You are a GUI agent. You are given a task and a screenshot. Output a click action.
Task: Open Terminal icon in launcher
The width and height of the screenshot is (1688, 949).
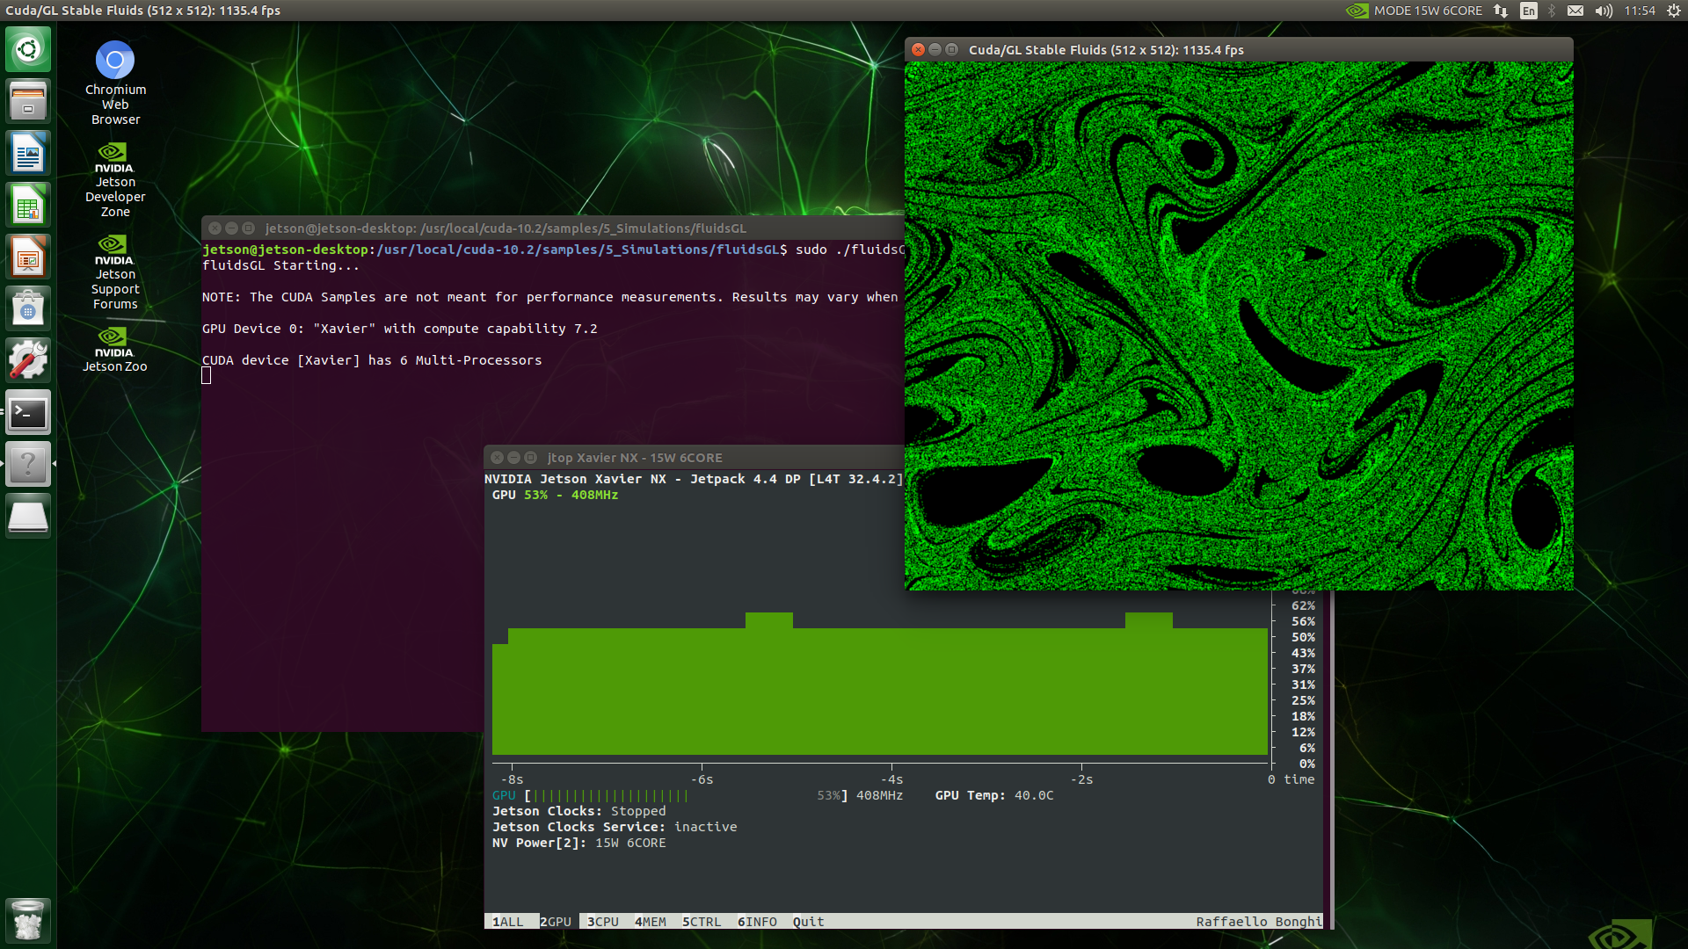click(x=28, y=412)
